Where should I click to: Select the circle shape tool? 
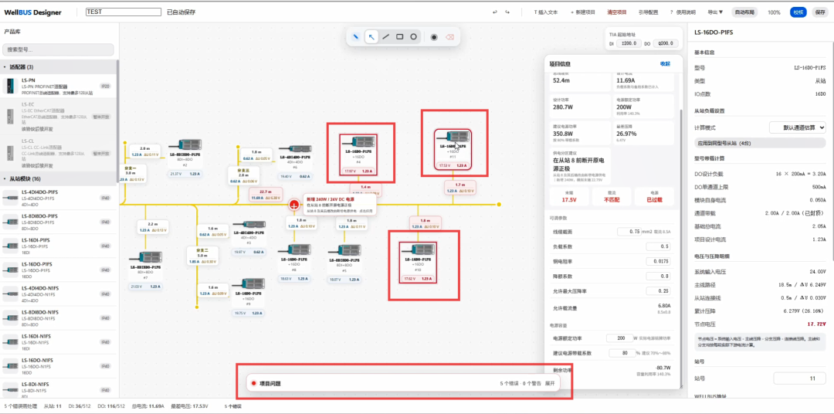click(413, 37)
